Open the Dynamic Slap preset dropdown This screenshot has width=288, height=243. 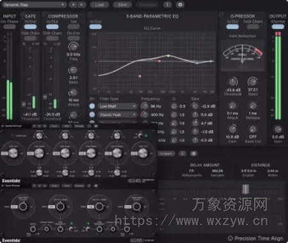pos(34,4)
